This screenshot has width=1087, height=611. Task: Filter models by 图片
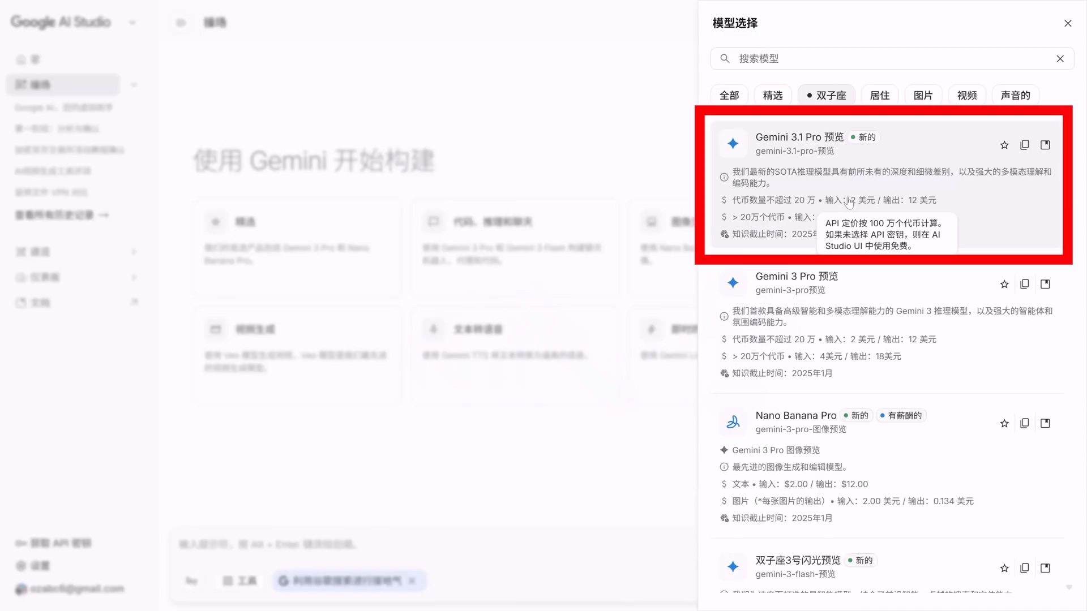(x=923, y=96)
